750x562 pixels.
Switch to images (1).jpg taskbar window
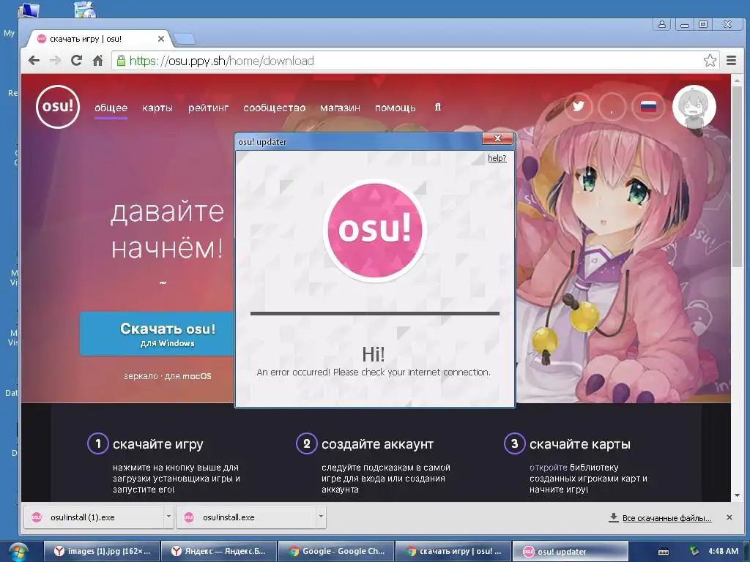[x=101, y=552]
